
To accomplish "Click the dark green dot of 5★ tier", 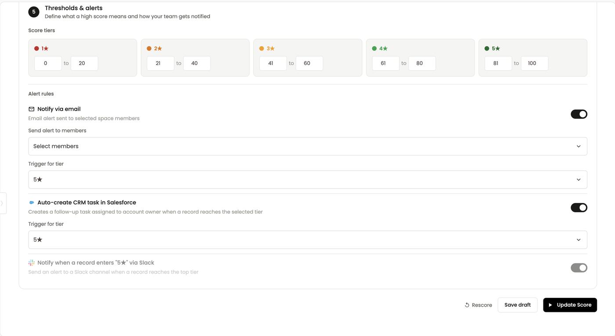I will point(487,49).
